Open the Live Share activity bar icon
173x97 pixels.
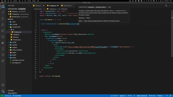click(x=3, y=61)
